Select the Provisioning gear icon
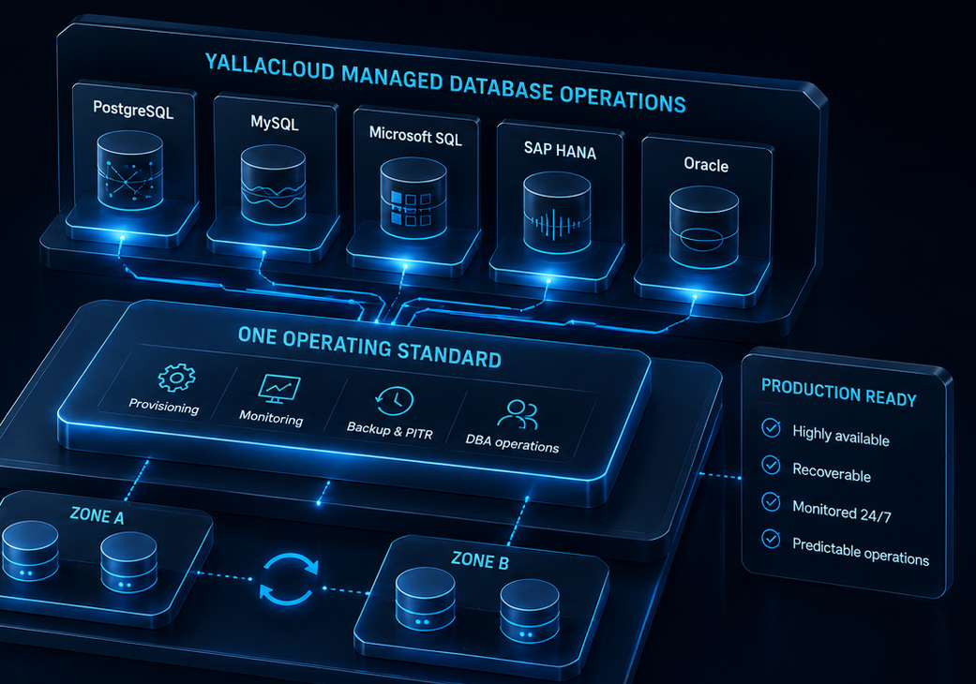 pyautogui.click(x=176, y=377)
